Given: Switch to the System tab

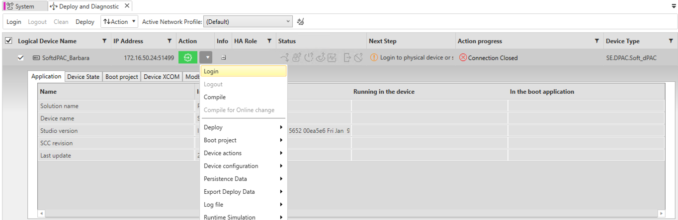Looking at the screenshot, I should (25, 6).
